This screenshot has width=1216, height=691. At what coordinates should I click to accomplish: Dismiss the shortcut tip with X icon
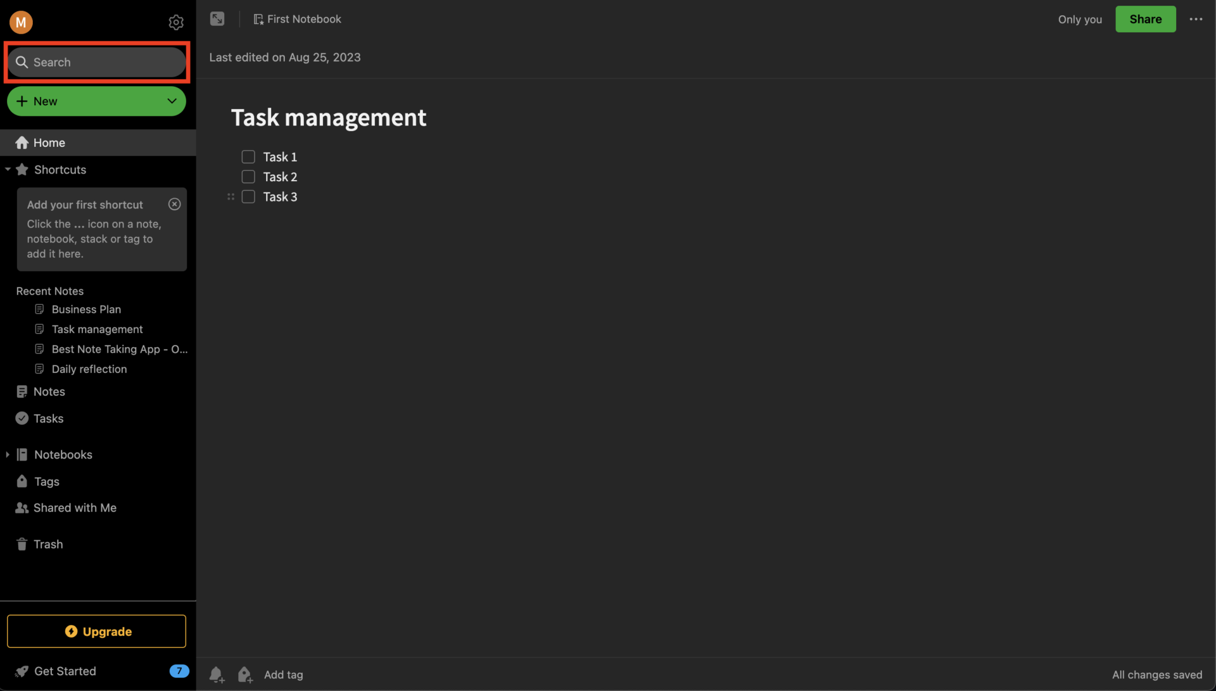[x=175, y=204]
